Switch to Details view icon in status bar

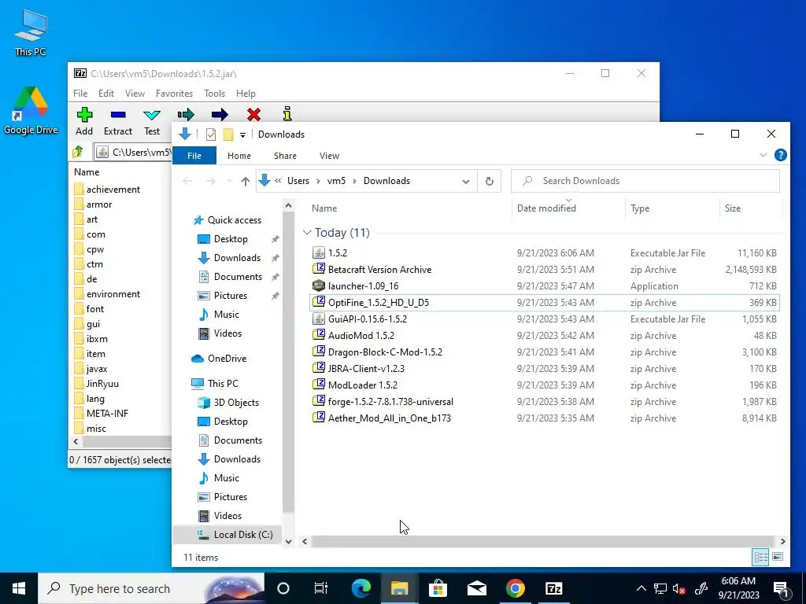point(760,557)
